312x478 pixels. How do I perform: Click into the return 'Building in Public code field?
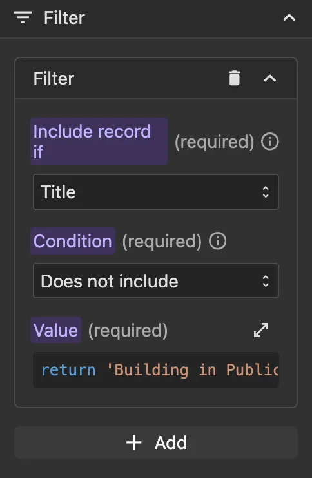[156, 369]
